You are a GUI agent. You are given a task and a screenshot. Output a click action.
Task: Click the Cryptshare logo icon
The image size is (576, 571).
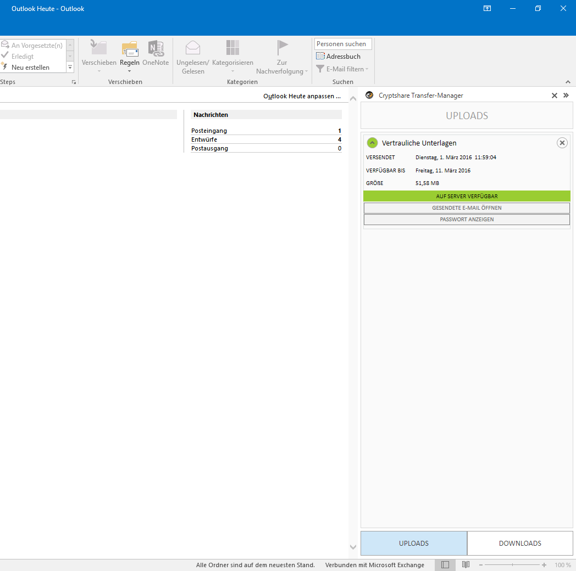click(369, 95)
